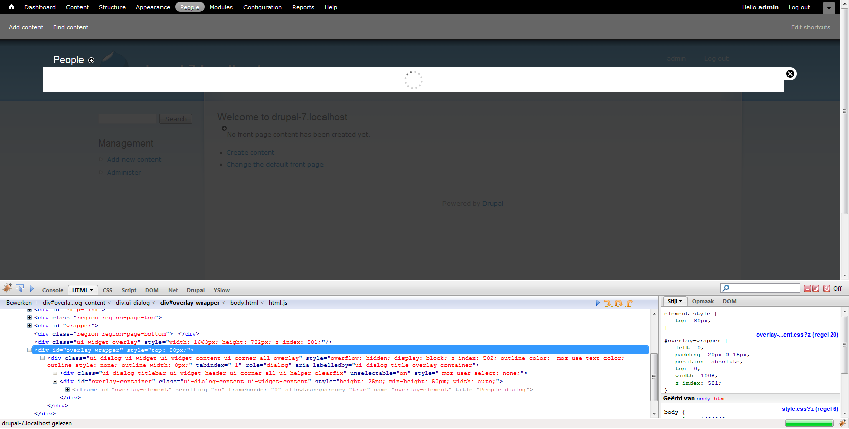Click the Add content shortcut
This screenshot has width=849, height=429.
pyautogui.click(x=26, y=27)
